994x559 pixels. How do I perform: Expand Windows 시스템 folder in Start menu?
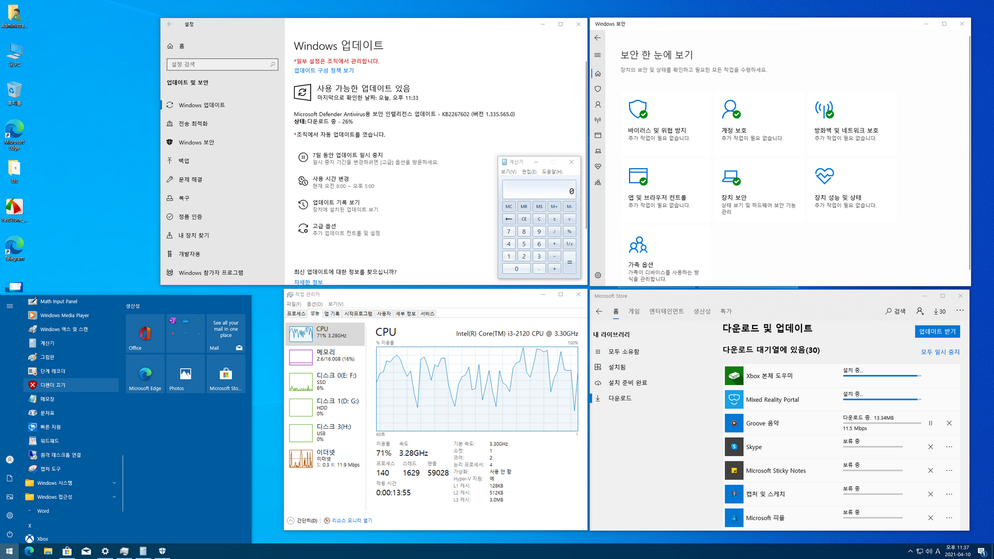(71, 483)
